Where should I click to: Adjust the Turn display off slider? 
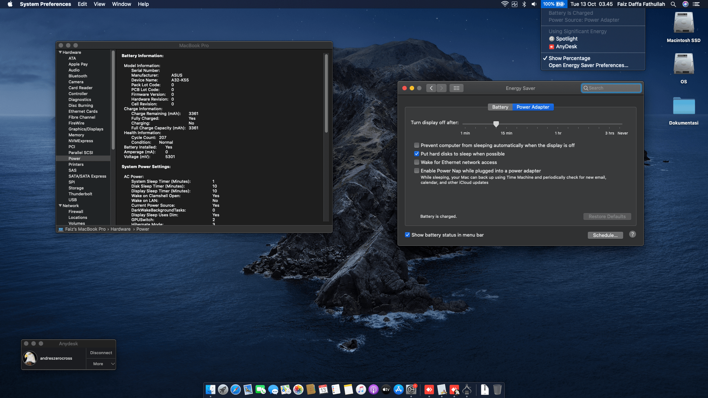(x=496, y=124)
